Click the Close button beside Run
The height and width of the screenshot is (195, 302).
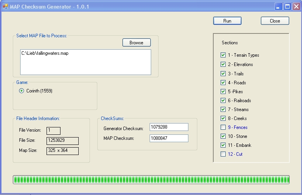point(275,21)
